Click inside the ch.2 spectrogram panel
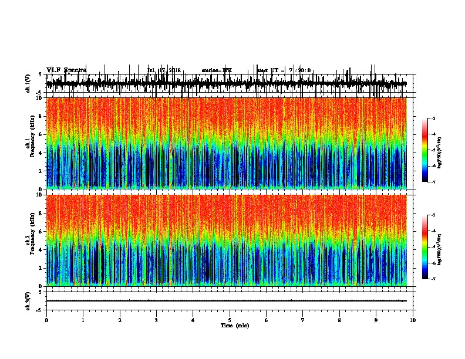 point(227,241)
